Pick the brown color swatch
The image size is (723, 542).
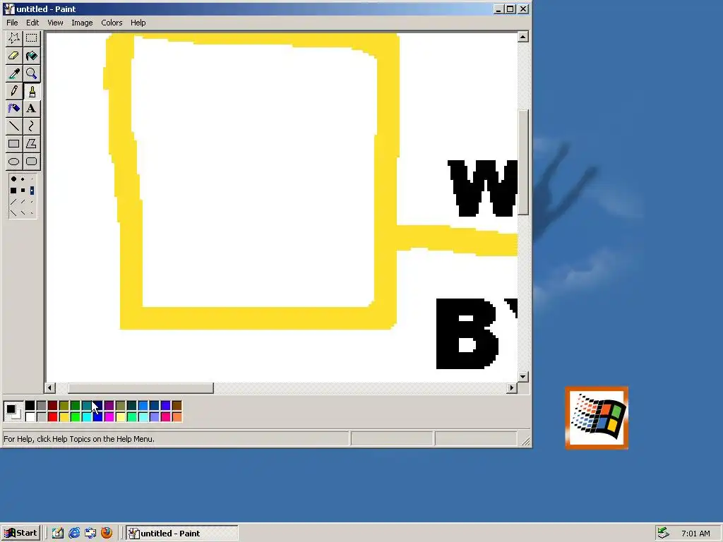pos(177,406)
